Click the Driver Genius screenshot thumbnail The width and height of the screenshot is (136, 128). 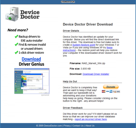pos(32,81)
